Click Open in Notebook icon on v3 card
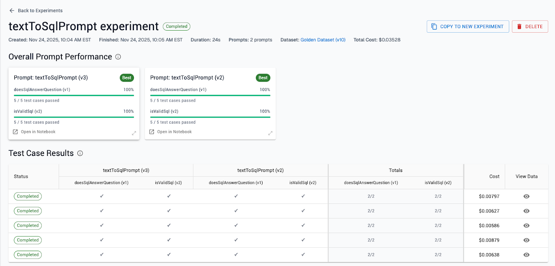The image size is (555, 266). tap(15, 132)
